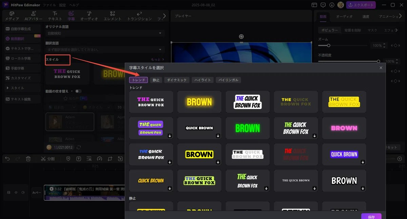Select the glowing yellow BROWN subtitle style thumbnail
The height and width of the screenshot is (219, 407).
pos(199,102)
